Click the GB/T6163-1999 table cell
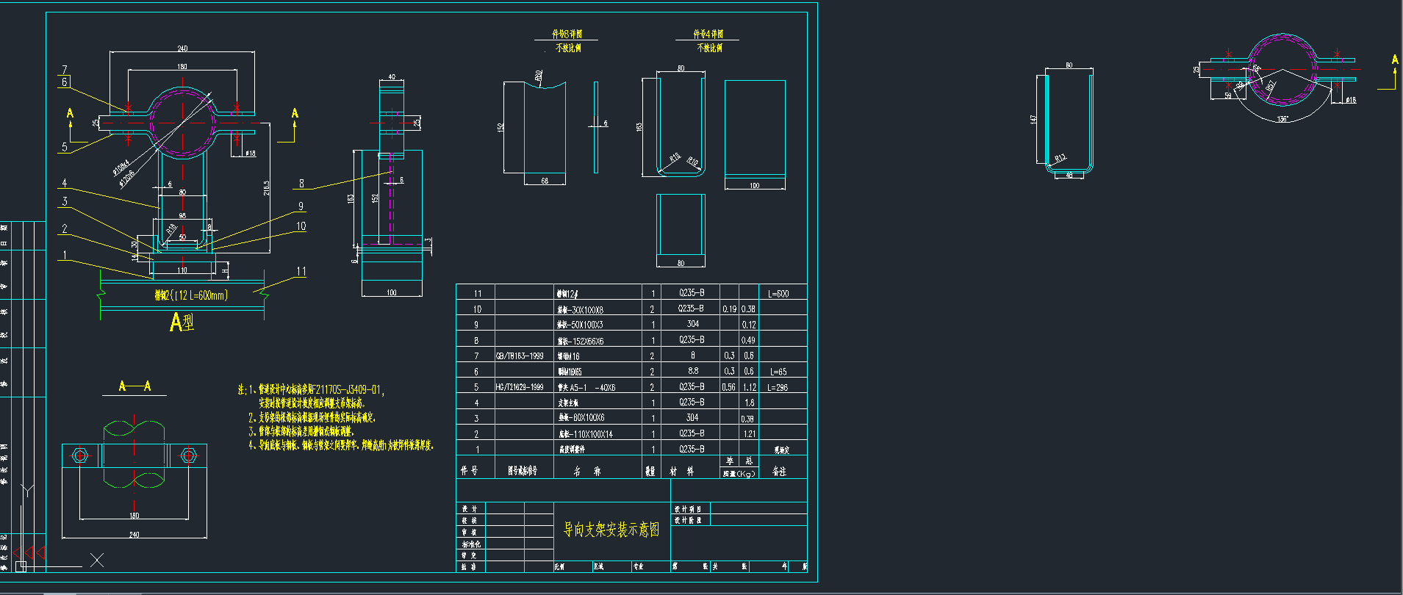The height and width of the screenshot is (595, 1403). (520, 356)
